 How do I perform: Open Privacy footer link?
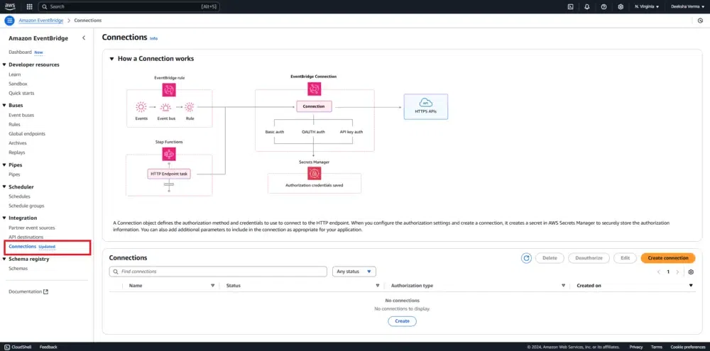coord(635,347)
